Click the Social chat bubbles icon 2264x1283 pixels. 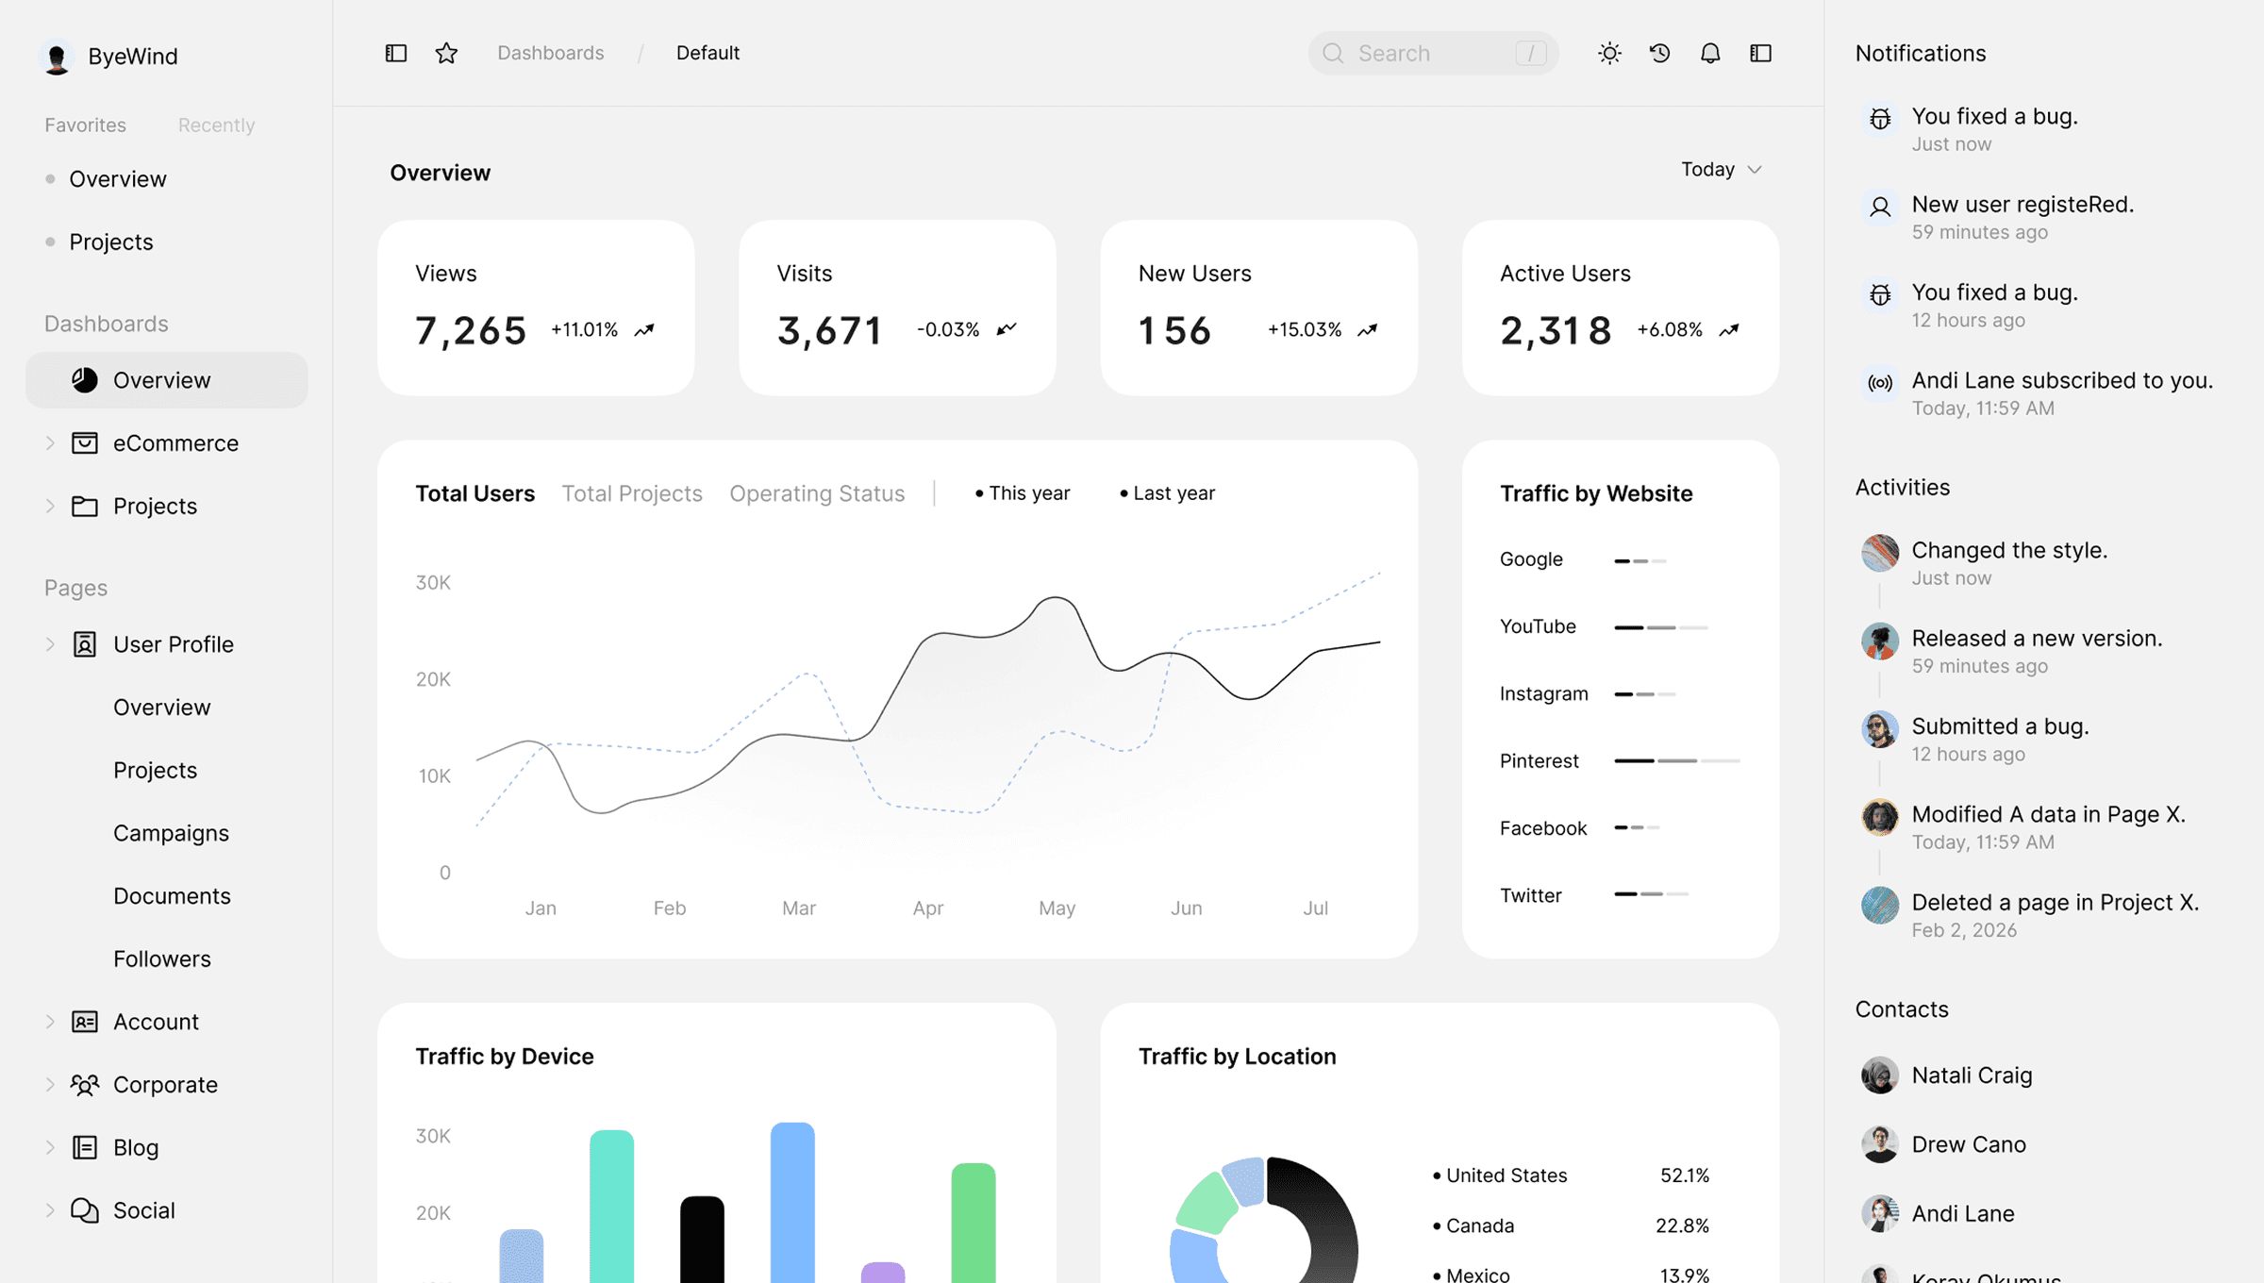85,1209
